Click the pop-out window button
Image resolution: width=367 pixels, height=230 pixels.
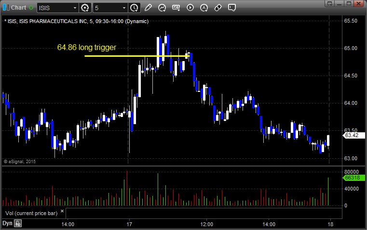coord(330,3)
